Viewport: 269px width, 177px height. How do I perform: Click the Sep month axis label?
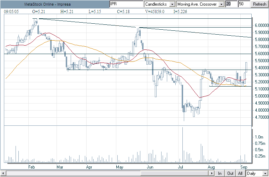(x=244, y=167)
